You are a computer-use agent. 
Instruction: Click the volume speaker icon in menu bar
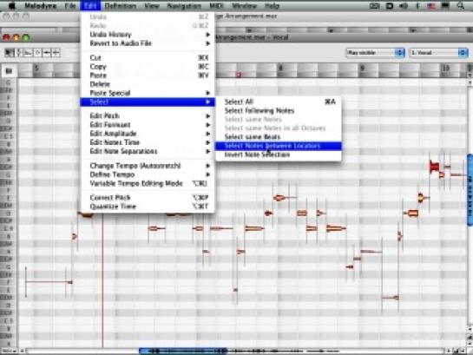click(404, 5)
